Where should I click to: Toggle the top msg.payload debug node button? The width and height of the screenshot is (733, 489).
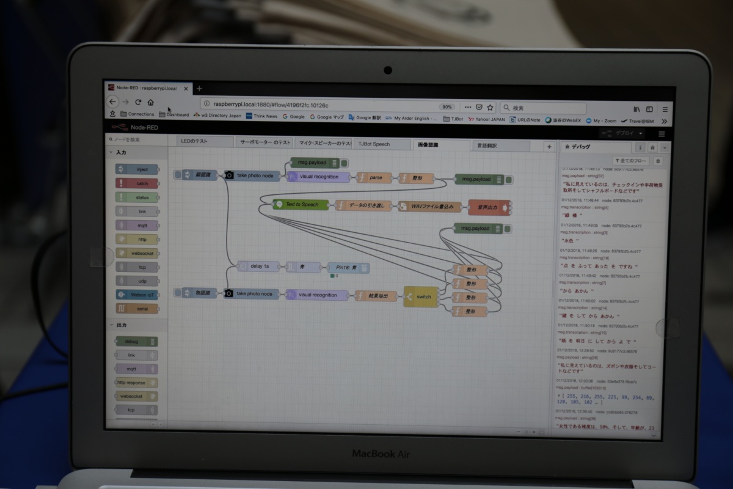tap(344, 163)
